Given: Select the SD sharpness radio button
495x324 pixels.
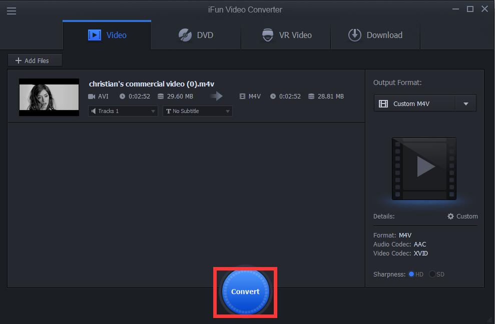Looking at the screenshot, I should point(432,274).
